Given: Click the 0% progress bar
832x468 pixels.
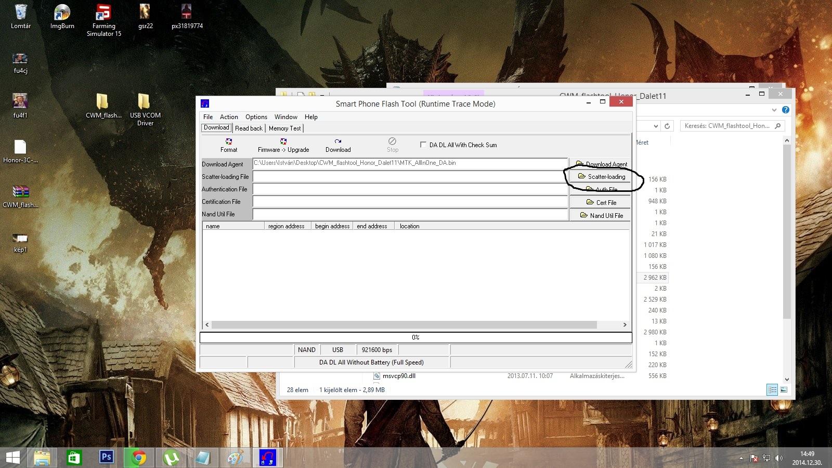Looking at the screenshot, I should [416, 337].
